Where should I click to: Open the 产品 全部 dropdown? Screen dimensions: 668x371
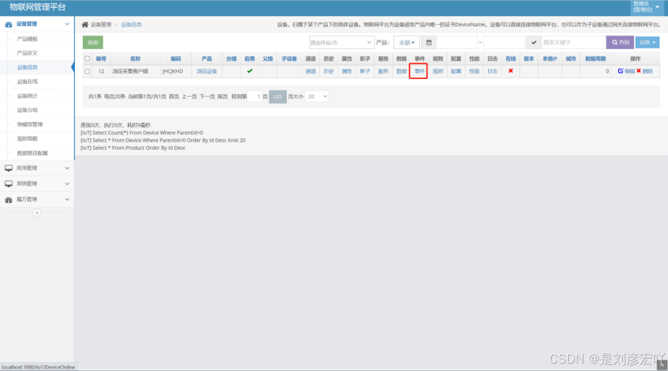click(x=406, y=43)
